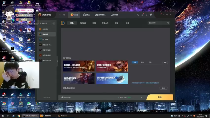This screenshot has height=118, width=210.
Task: Click the magnifier search icon
Action: click(x=168, y=23)
